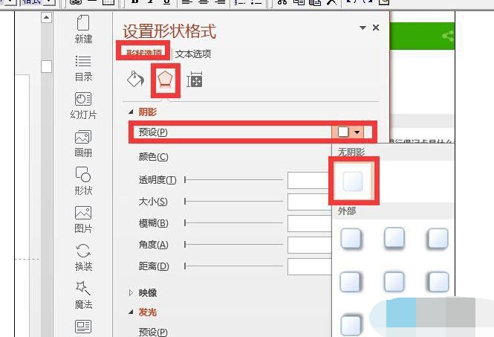Open the 画册 gallery icon
The height and width of the screenshot is (337, 494).
(x=83, y=137)
